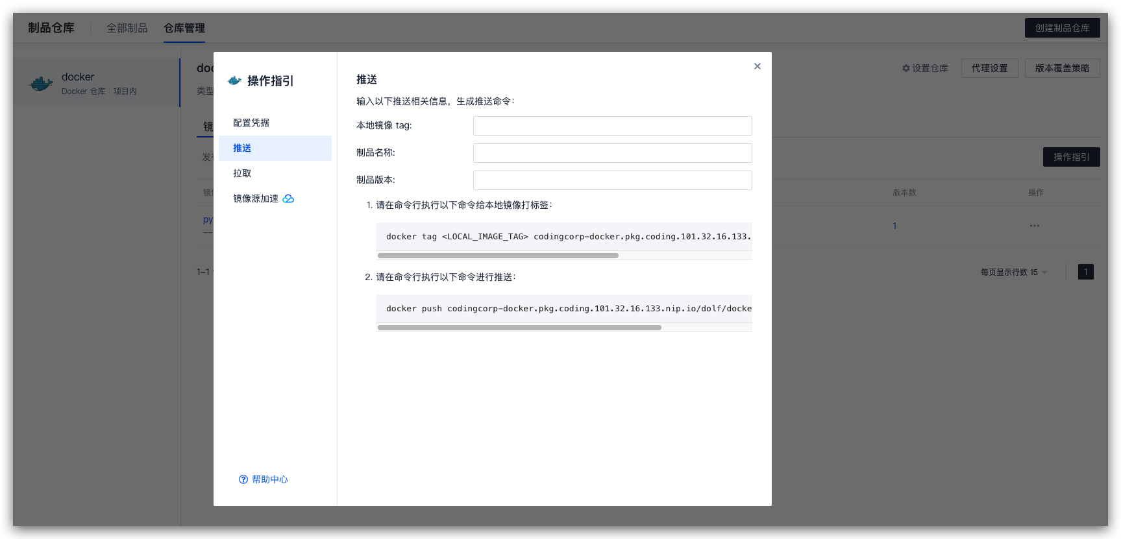Screen dimensions: 1121x539
Task: Select 拉取 in the guide menu
Action: point(275,173)
